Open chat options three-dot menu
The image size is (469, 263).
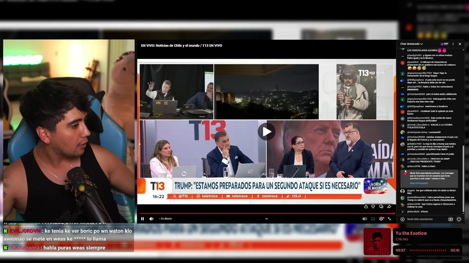(x=453, y=44)
